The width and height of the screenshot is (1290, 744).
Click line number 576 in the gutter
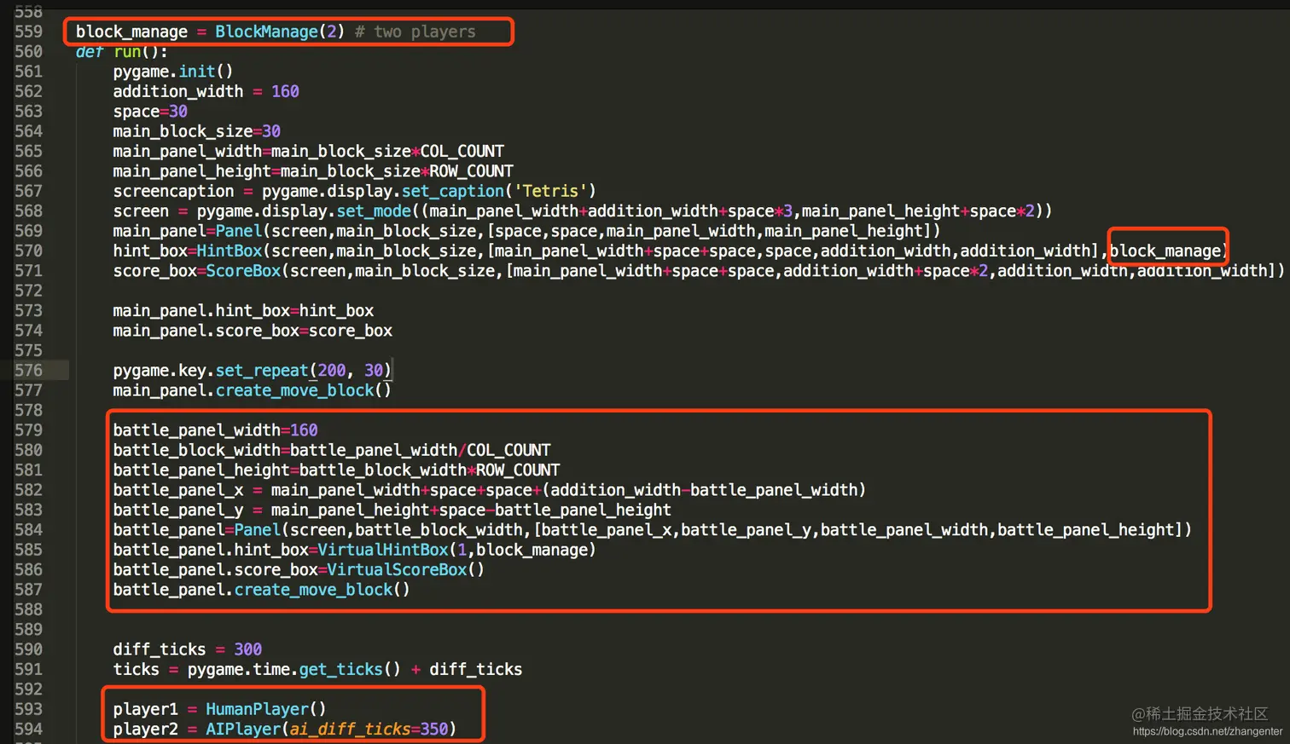click(x=28, y=371)
